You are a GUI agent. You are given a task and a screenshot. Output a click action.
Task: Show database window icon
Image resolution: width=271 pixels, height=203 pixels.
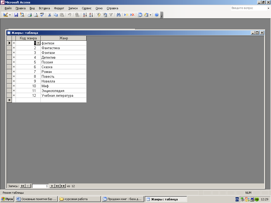click(140, 15)
